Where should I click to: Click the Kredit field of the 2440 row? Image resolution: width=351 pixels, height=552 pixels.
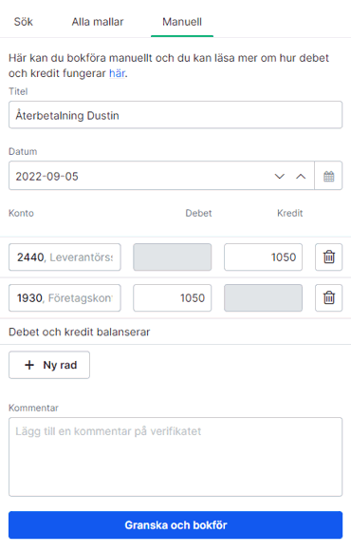[x=263, y=257]
